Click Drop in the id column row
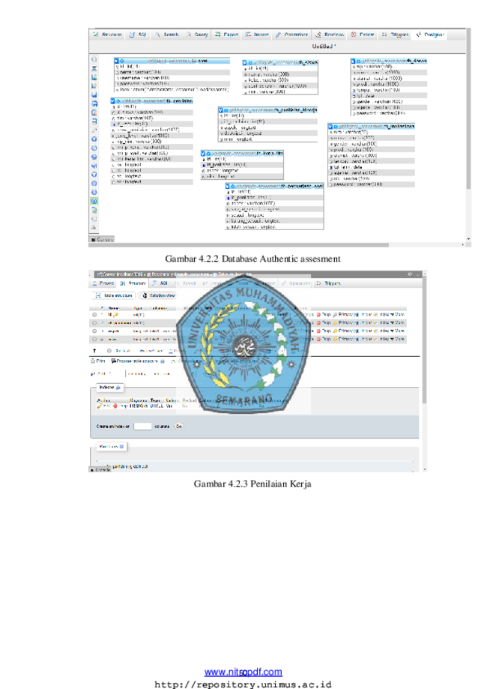487x689 pixels. 324,315
